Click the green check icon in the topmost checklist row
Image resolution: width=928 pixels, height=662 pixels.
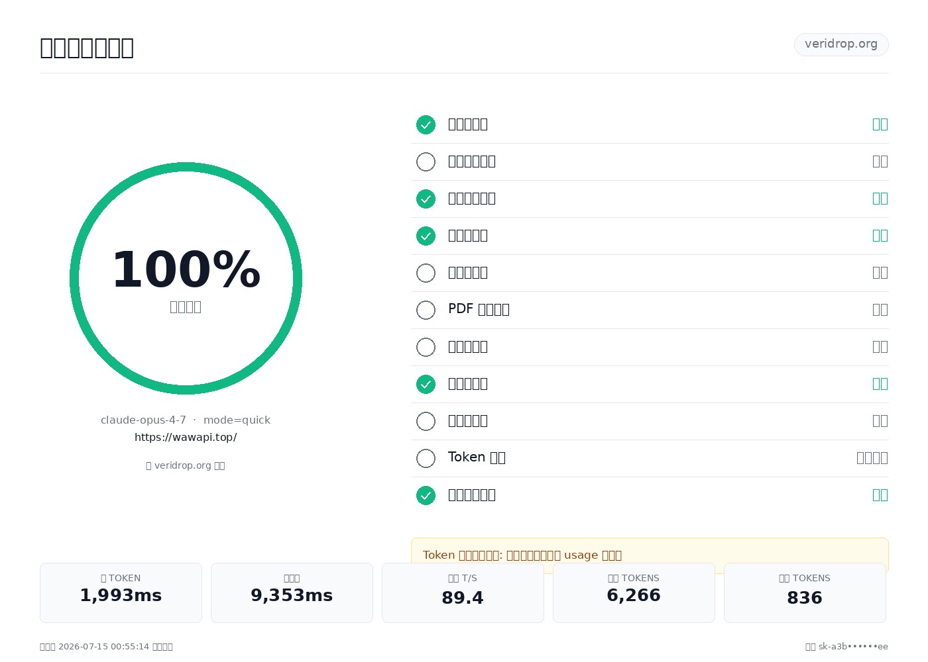click(x=426, y=124)
